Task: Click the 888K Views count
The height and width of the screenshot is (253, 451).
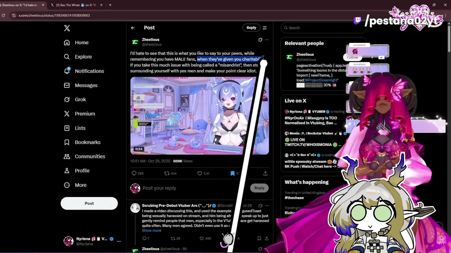Action: (183, 161)
